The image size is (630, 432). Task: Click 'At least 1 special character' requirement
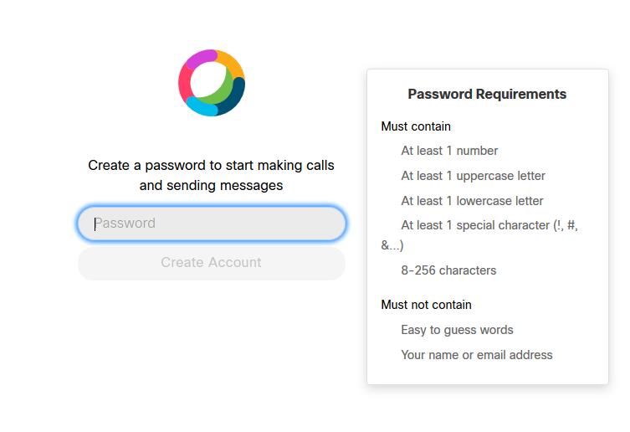[479, 235]
